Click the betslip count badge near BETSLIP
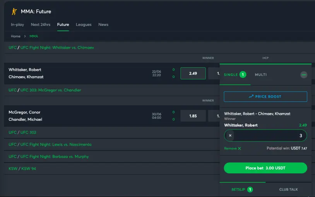315x197 pixels. click(x=250, y=189)
